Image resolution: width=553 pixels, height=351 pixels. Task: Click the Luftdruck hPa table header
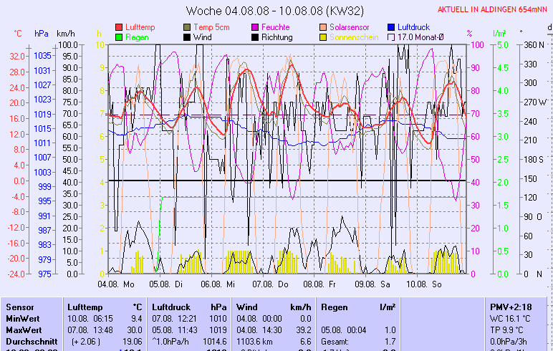(186, 307)
